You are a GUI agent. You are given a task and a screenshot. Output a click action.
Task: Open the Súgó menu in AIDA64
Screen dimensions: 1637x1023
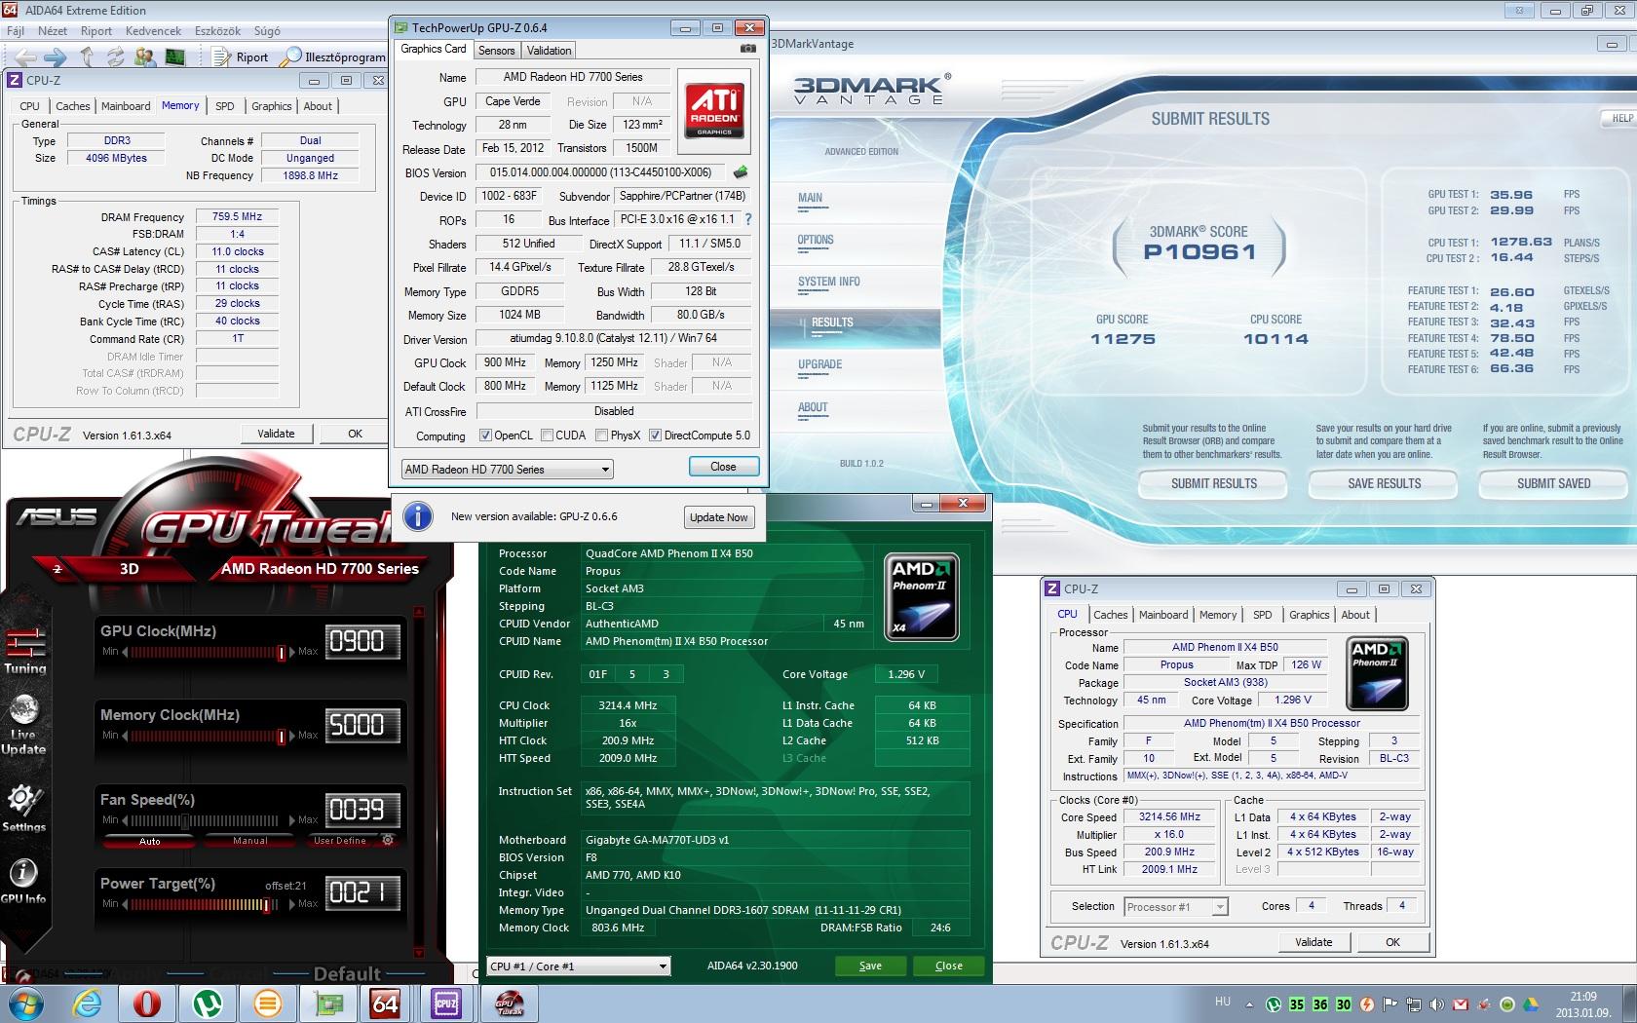tap(267, 31)
